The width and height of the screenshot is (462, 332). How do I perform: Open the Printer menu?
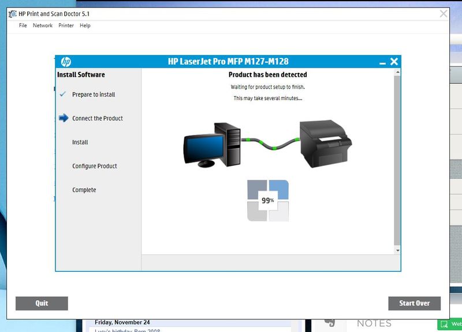coord(66,25)
